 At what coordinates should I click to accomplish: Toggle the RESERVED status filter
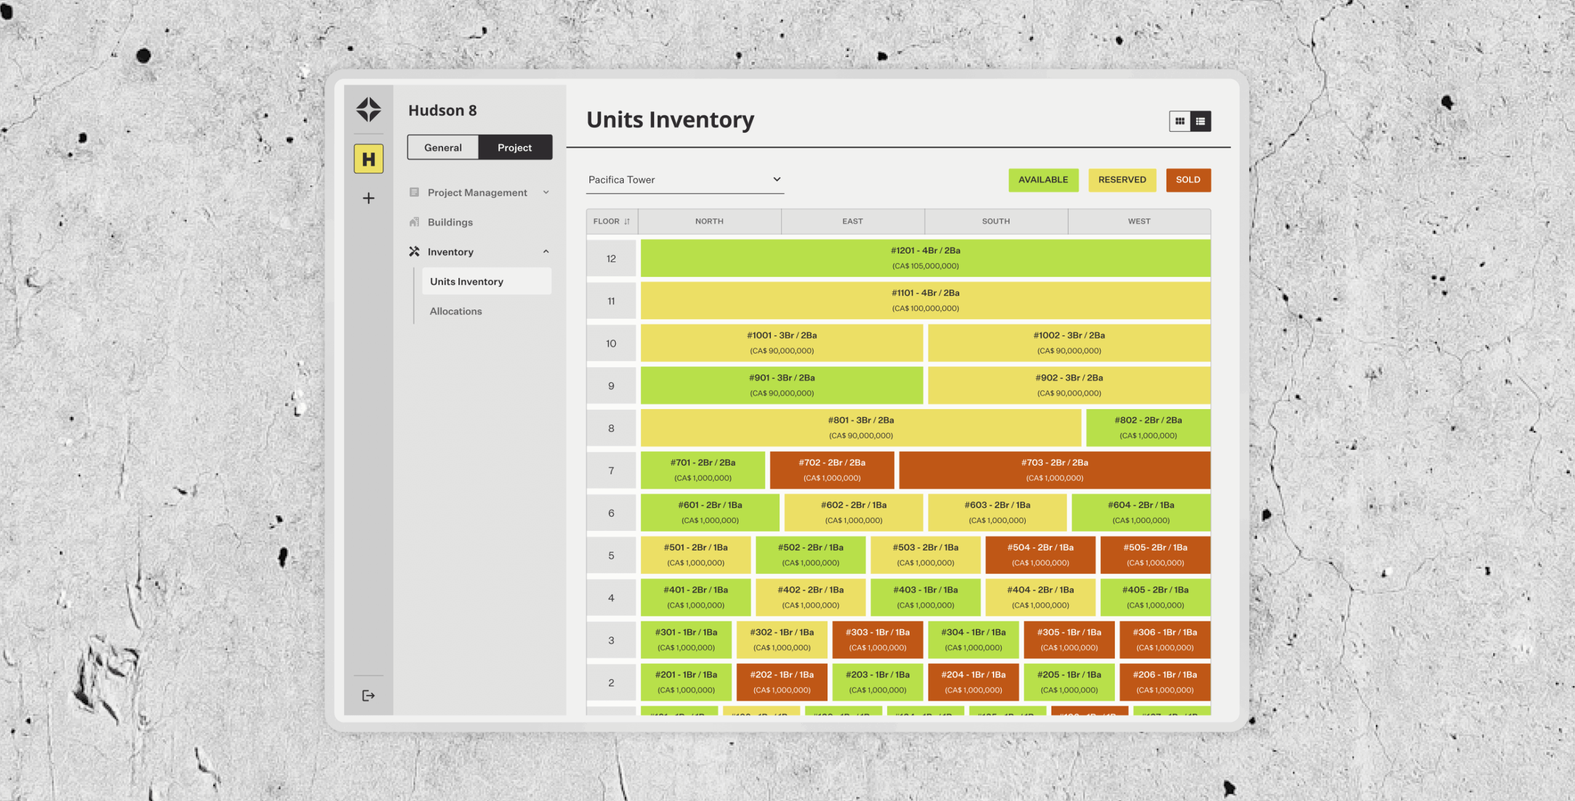1122,180
